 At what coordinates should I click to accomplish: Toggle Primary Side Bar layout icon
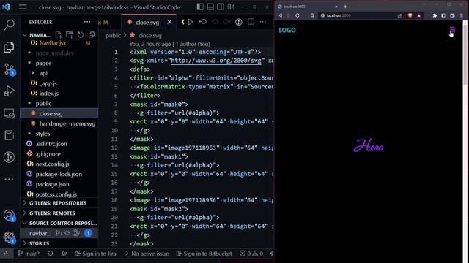pos(200,7)
